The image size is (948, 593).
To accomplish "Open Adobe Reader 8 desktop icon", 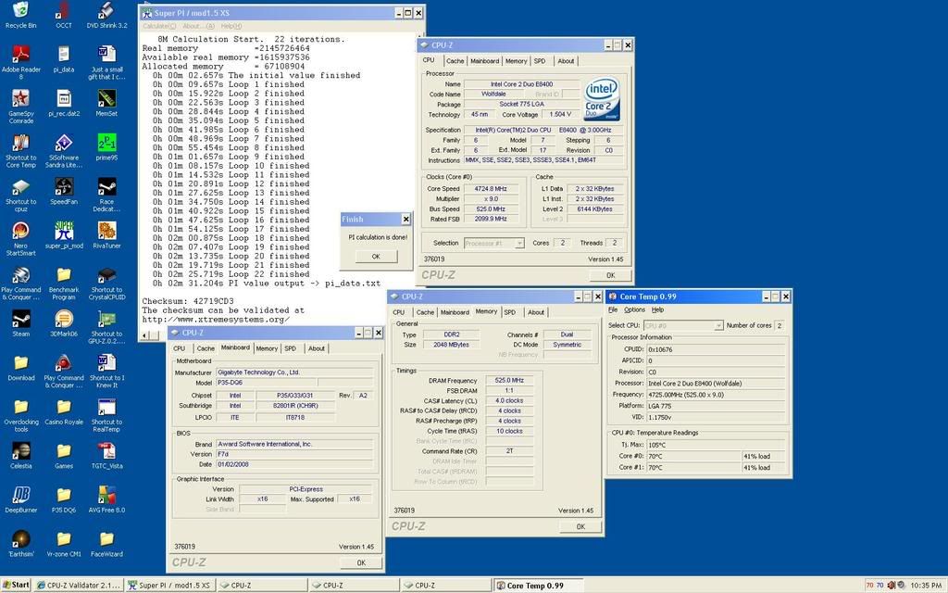I will 20,57.
